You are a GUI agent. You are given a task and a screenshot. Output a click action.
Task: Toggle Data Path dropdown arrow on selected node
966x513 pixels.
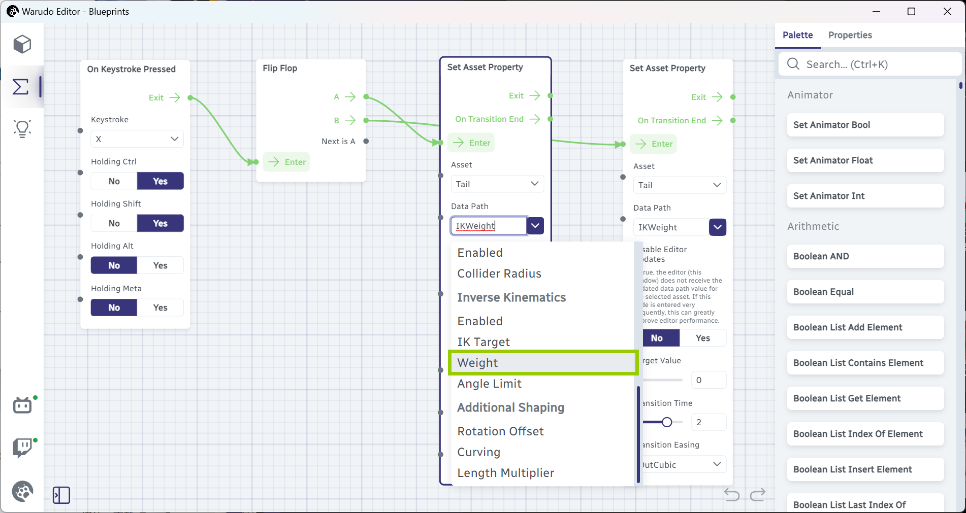tap(535, 226)
